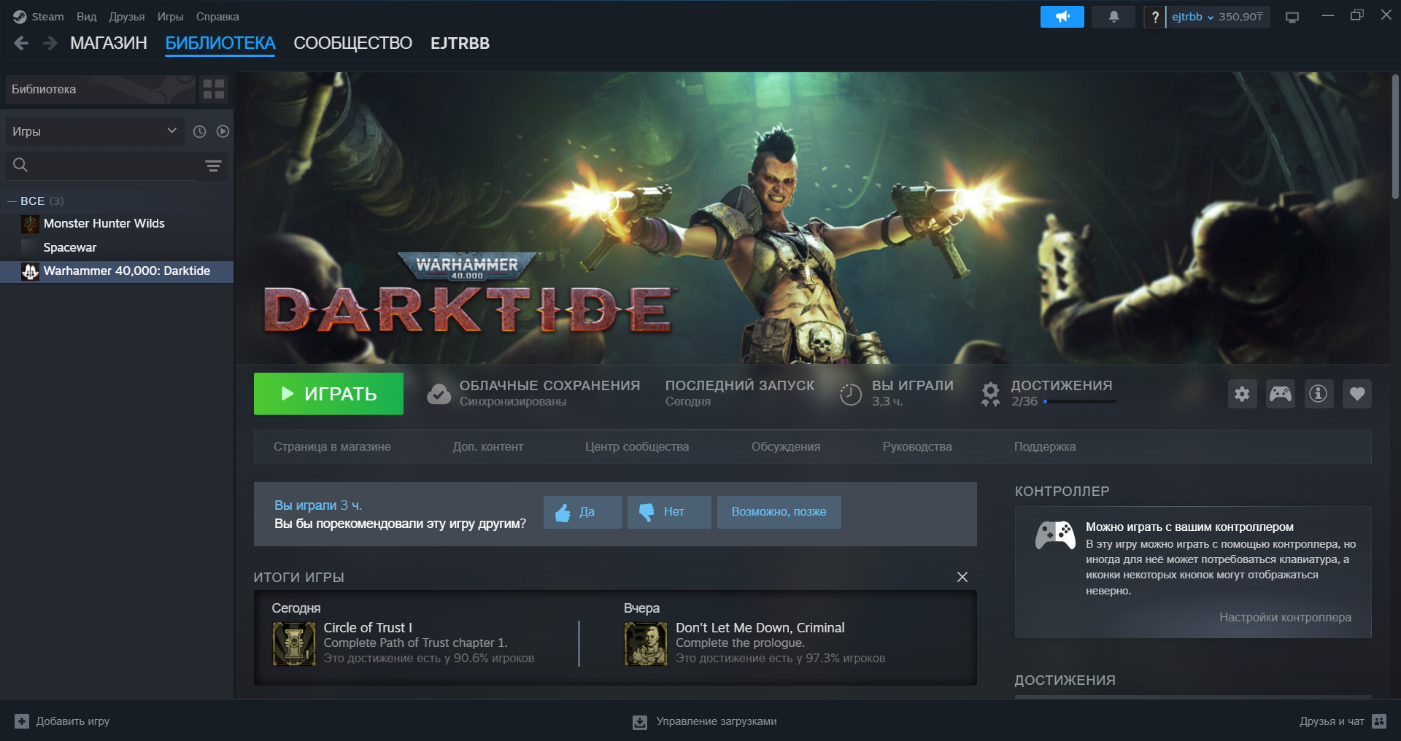
Task: Switch to БИБЛИОТЕКА tab
Action: (220, 44)
